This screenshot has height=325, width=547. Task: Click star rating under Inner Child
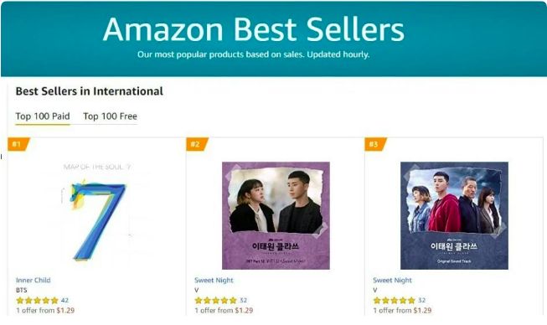38,300
